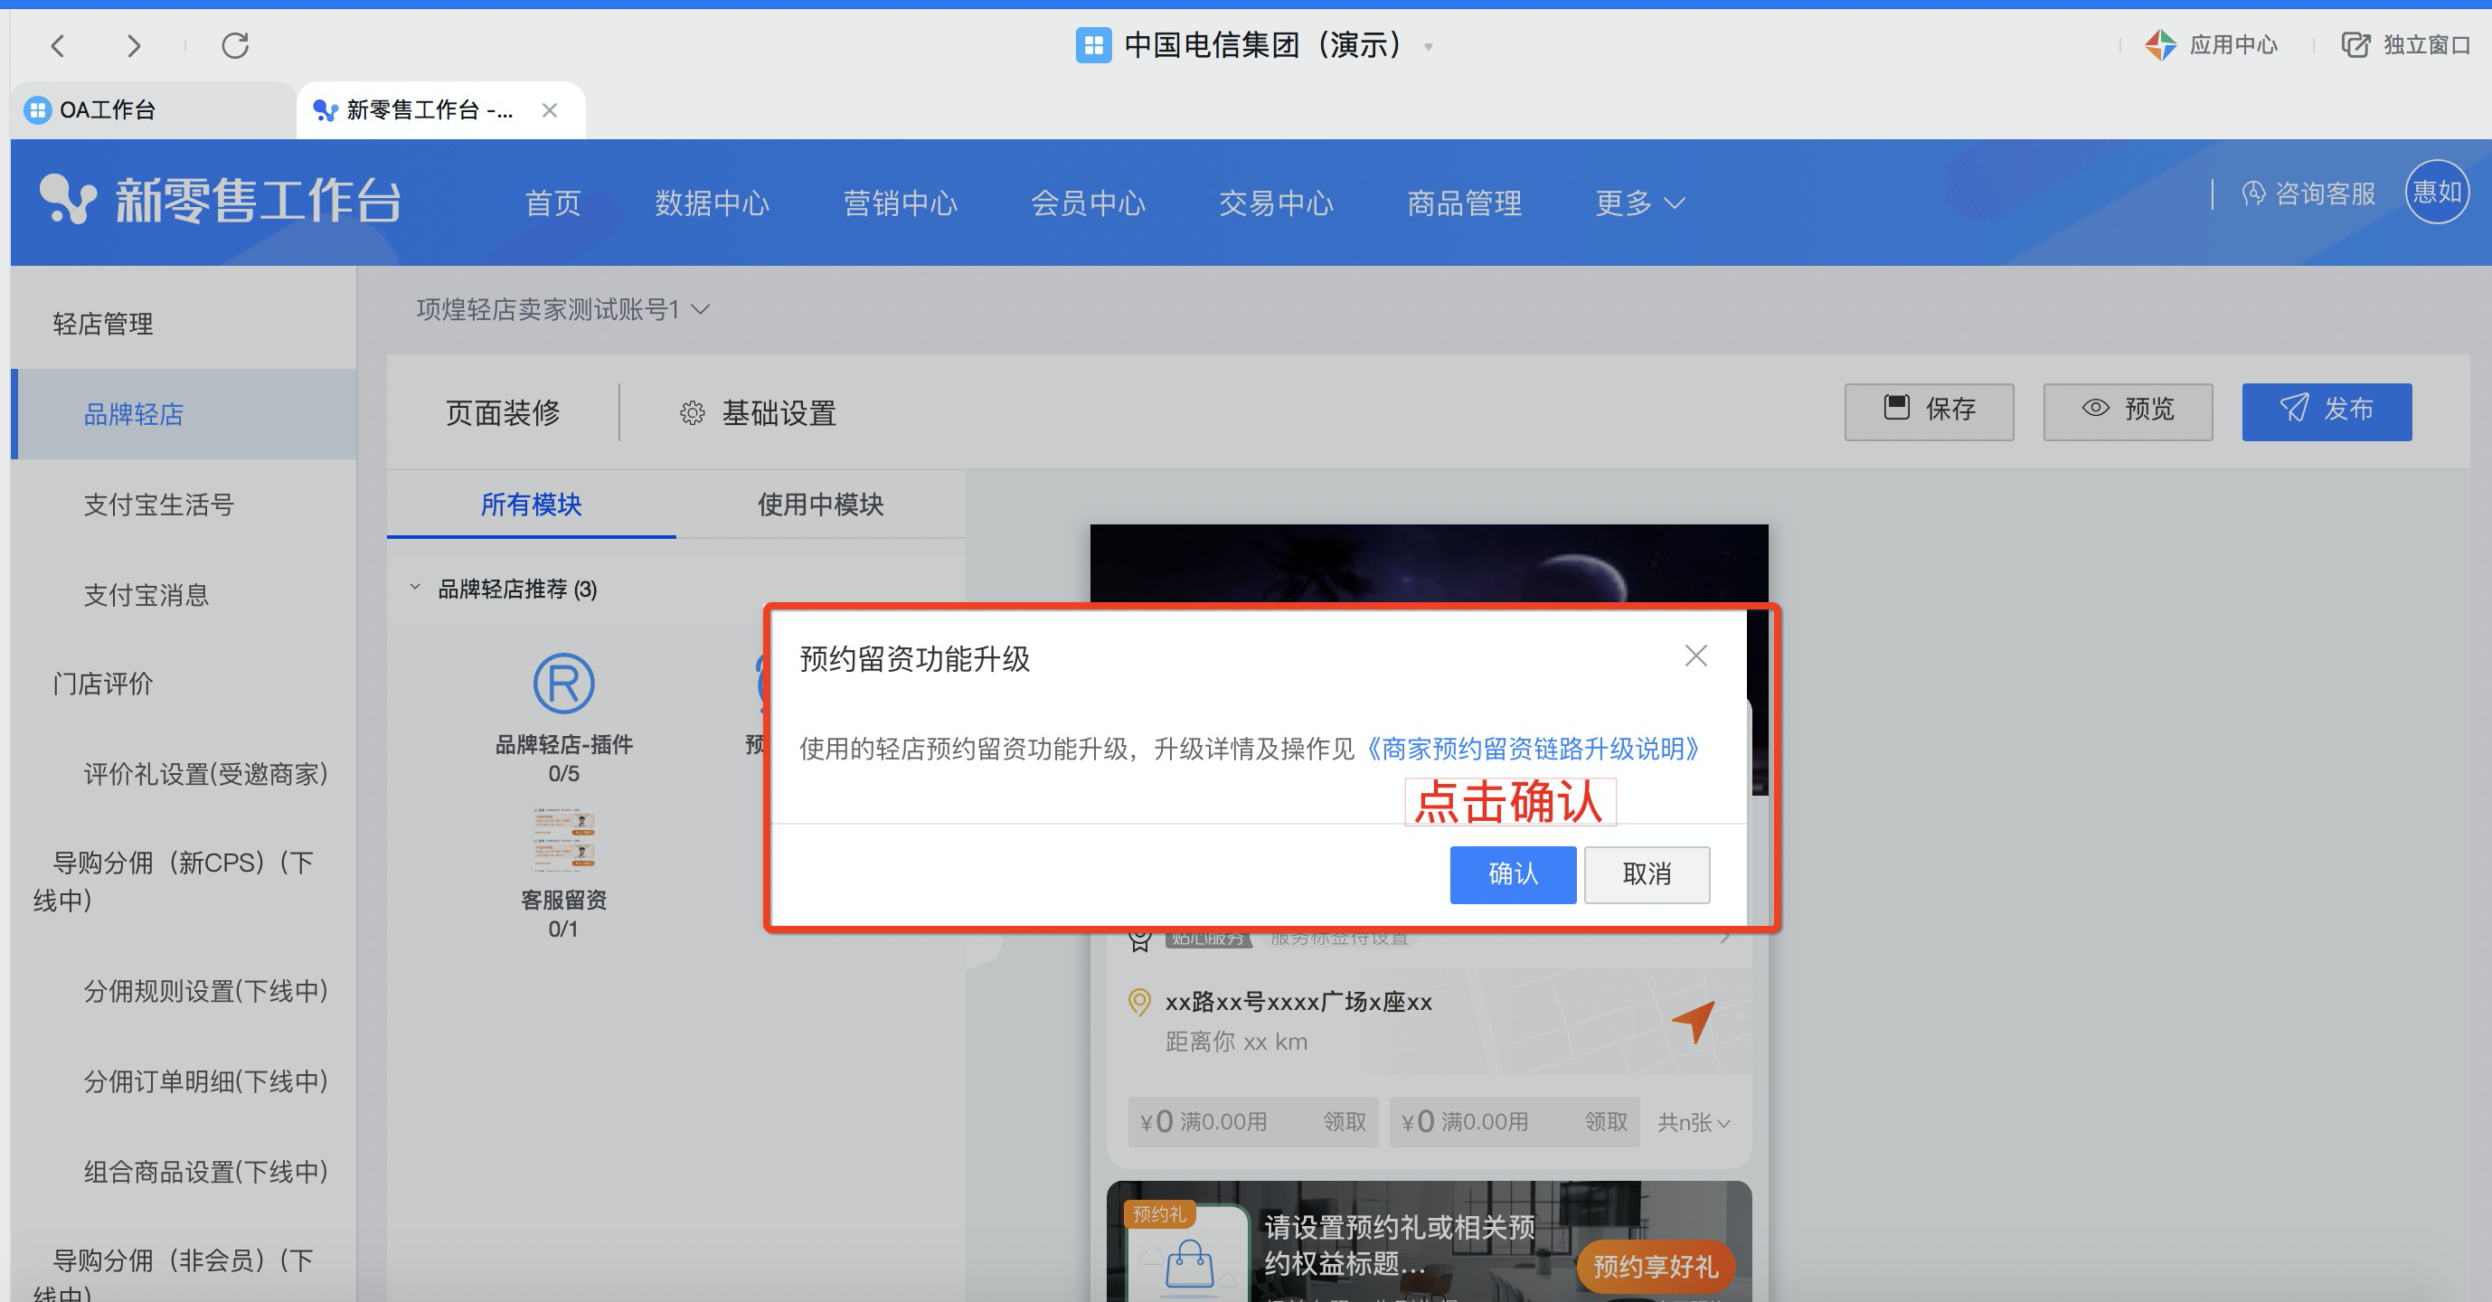Open the 会员中心 menu
Image resolution: width=2492 pixels, height=1302 pixels.
coord(1088,203)
